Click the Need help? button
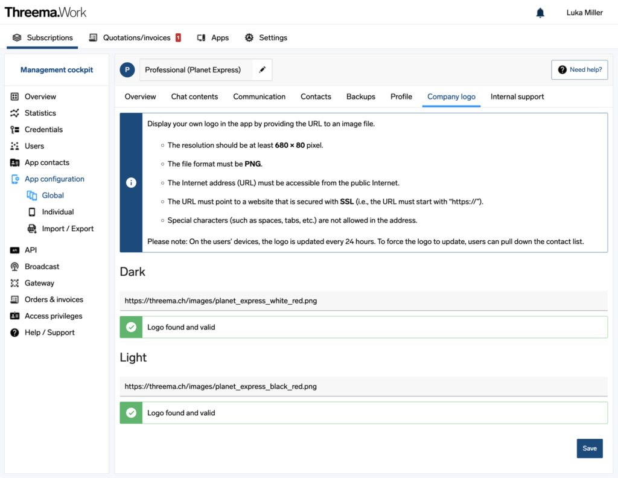Viewport: 618px width, 478px height. [x=579, y=70]
